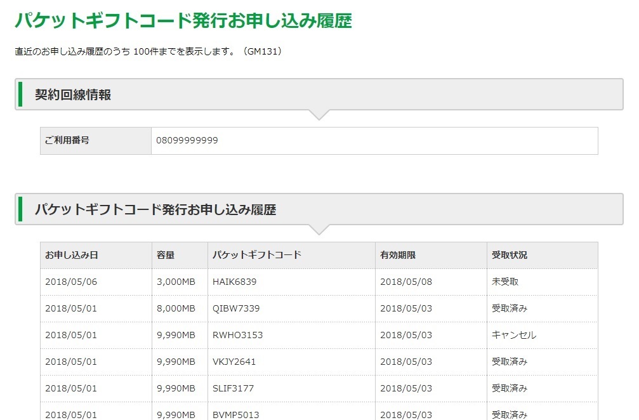Click the 3,000MB capacity cell
The height and width of the screenshot is (420, 639).
tap(176, 282)
